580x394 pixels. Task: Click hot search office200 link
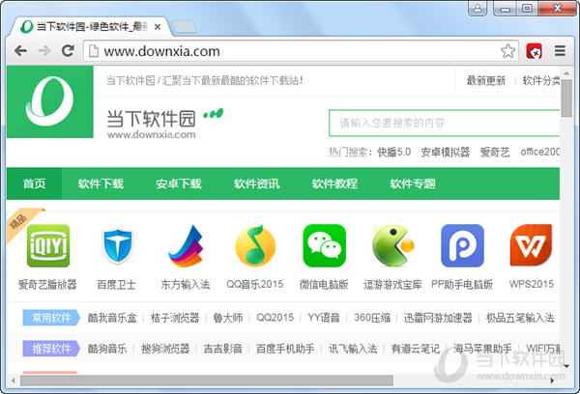coord(539,152)
